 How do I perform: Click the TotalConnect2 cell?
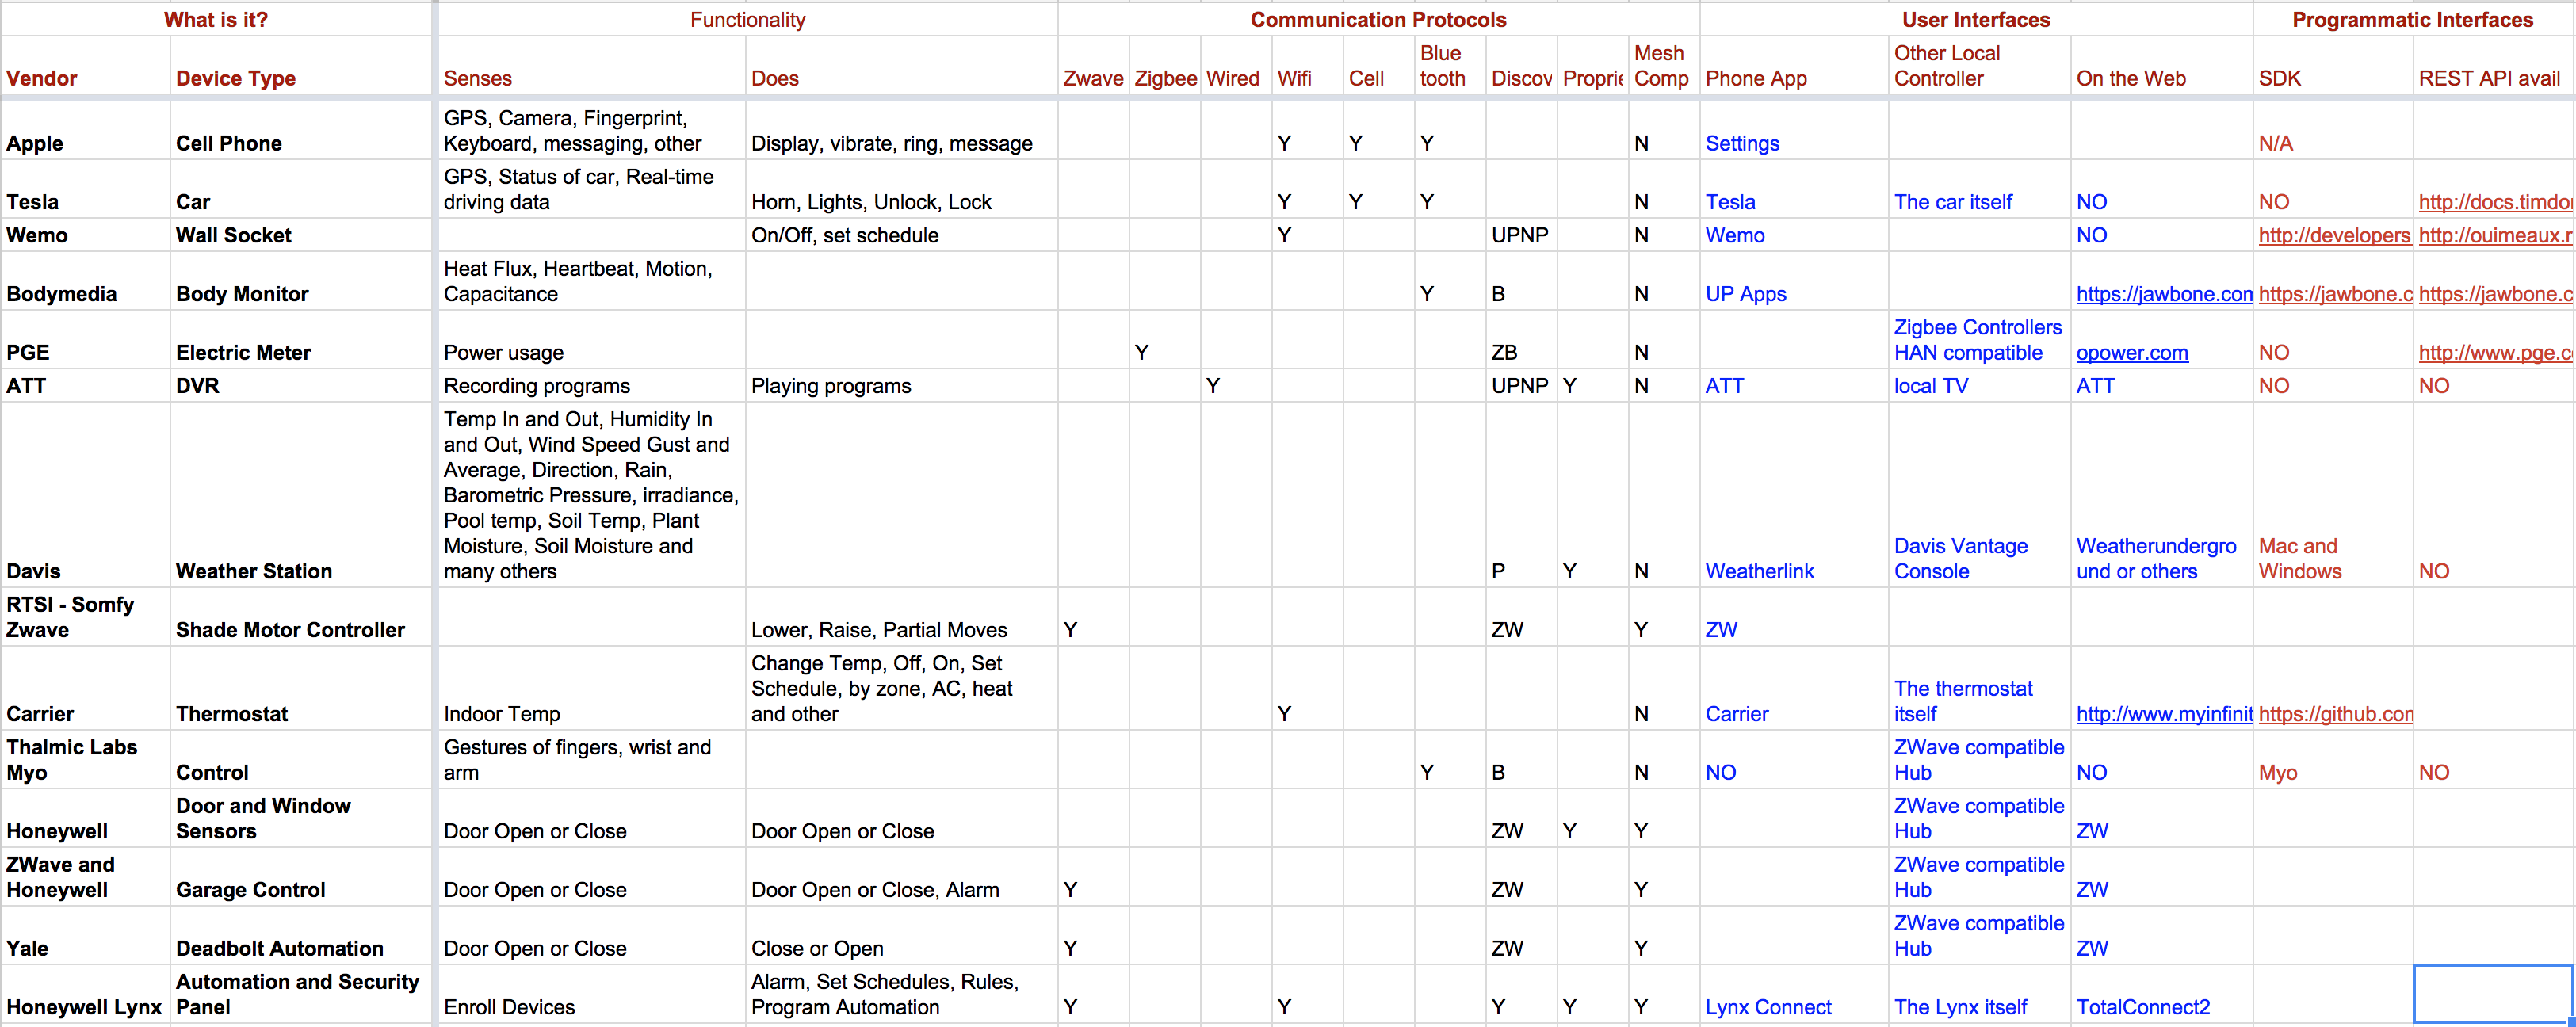point(2142,1007)
